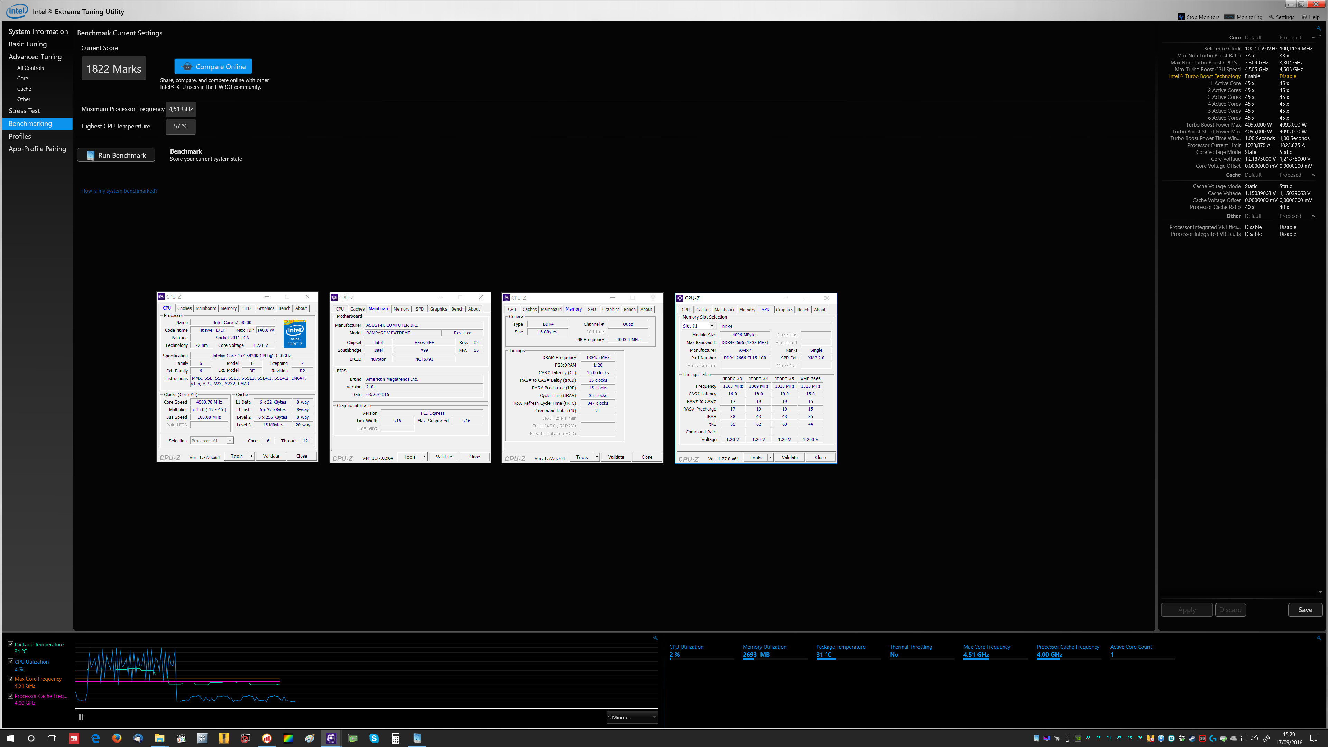Screen dimensions: 1328x747
Task: Open Skype from the taskbar
Action: [374, 738]
